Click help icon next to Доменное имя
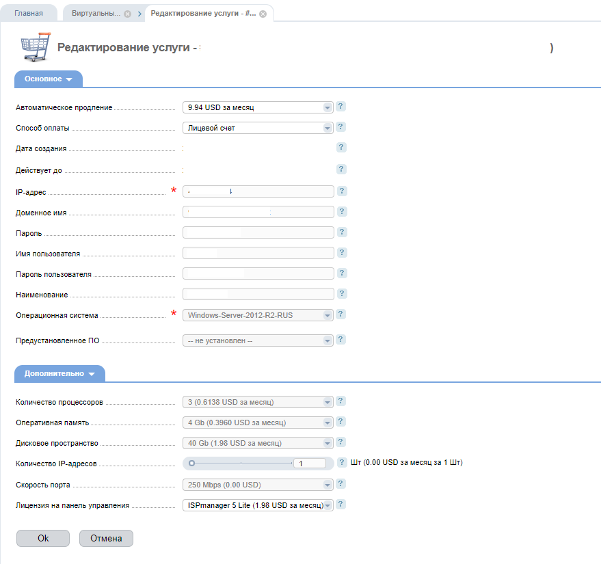This screenshot has height=564, width=601. (x=342, y=212)
